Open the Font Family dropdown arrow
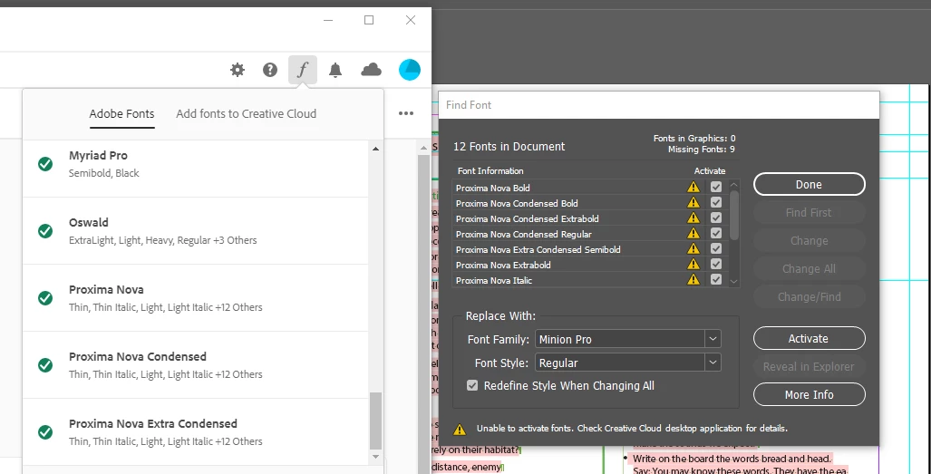Viewport: 931px width, 474px height. point(713,339)
